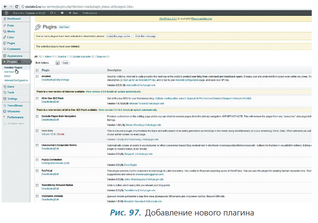The width and height of the screenshot is (318, 223).
Task: Check TweetMeme Retweet Button checkbox
Action: tap(37, 185)
